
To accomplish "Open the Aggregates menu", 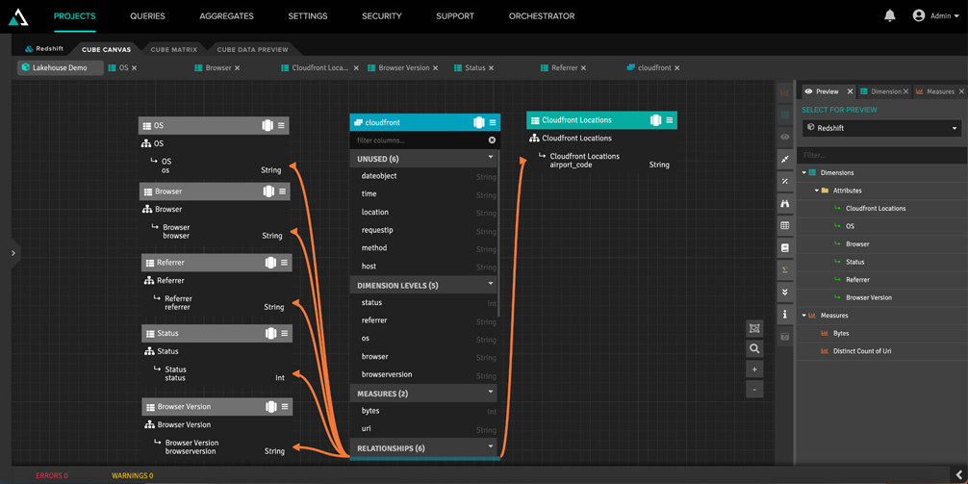I will coord(226,16).
